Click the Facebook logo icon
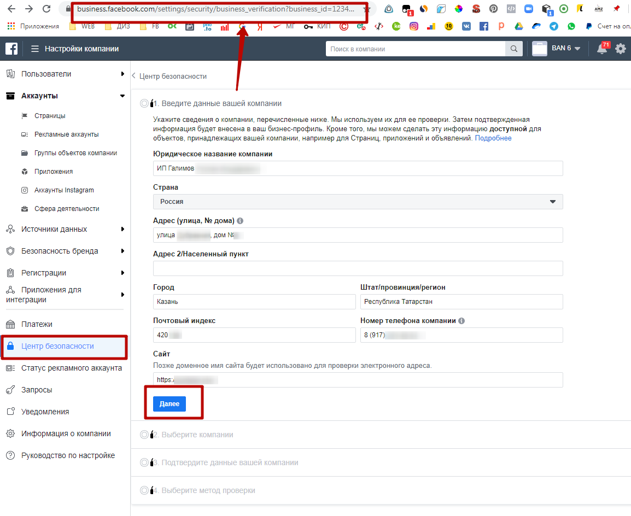Image resolution: width=631 pixels, height=516 pixels. [11, 49]
